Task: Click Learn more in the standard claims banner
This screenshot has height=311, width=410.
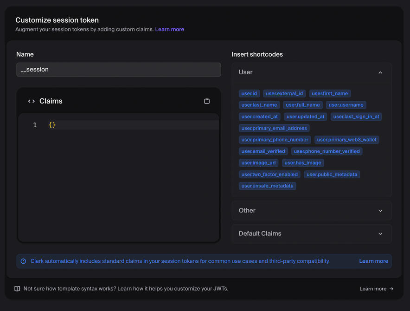Action: point(373,261)
